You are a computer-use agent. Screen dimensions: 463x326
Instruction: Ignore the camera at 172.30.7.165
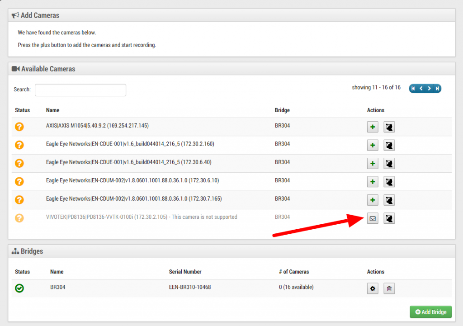(389, 200)
